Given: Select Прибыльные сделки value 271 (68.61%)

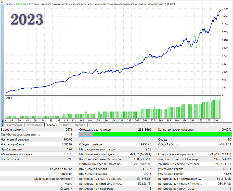Looking at the screenshot, I should click(x=143, y=164).
